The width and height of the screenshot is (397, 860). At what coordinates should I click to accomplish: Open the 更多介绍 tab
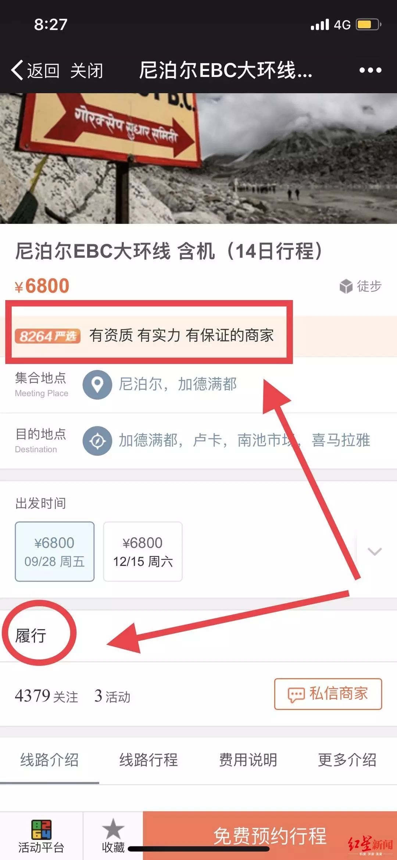point(347,760)
